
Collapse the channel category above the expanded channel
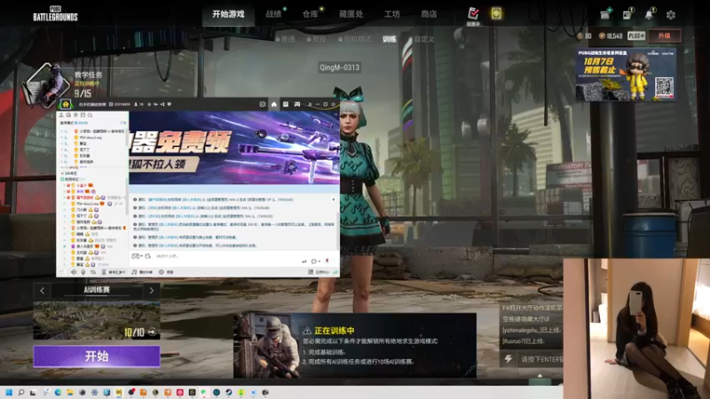pyautogui.click(x=62, y=173)
